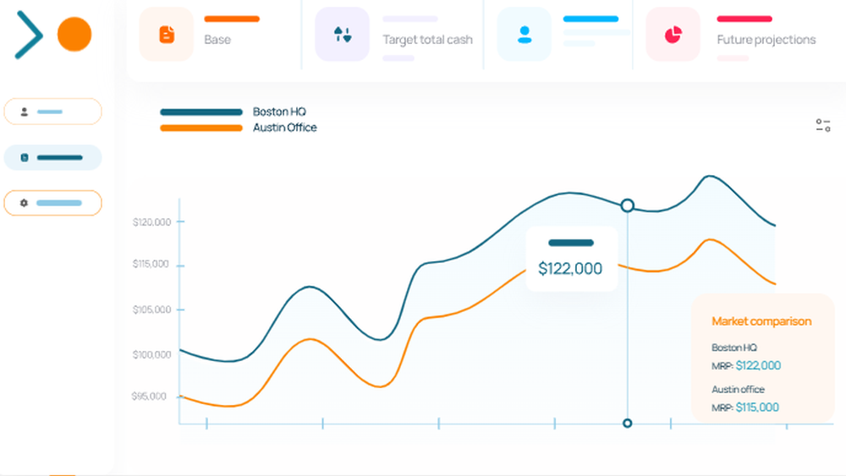Click the teal chevron logo mark
846x476 pixels.
pos(29,36)
